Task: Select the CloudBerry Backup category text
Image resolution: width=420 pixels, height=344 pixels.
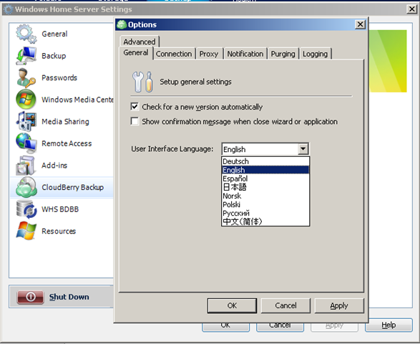Action: click(x=72, y=187)
